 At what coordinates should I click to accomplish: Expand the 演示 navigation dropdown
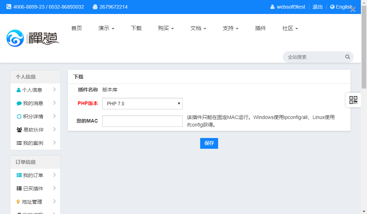(106, 28)
